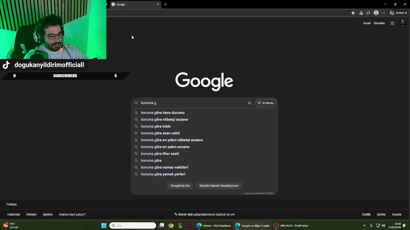Open the pinned app icon after Chrome in taskbar
The height and width of the screenshot is (230, 410).
coord(180,226)
